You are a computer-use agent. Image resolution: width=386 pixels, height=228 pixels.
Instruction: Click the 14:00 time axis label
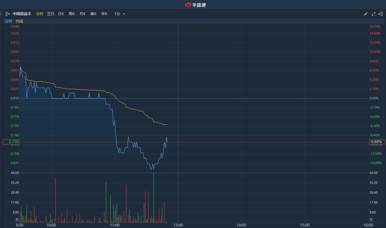click(241, 225)
